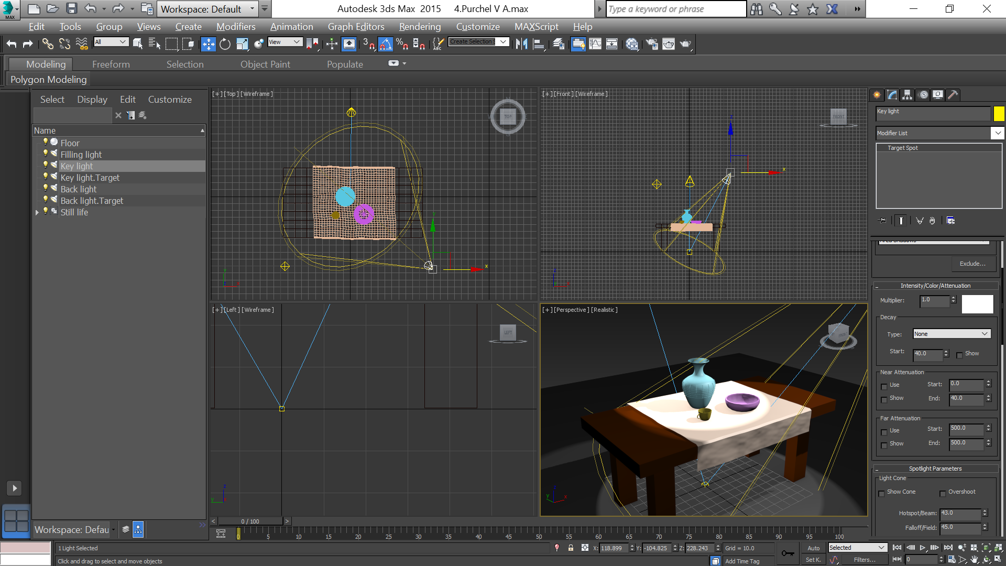Click the Pin Stack icon
This screenshot has width=1006, height=566.
[883, 221]
